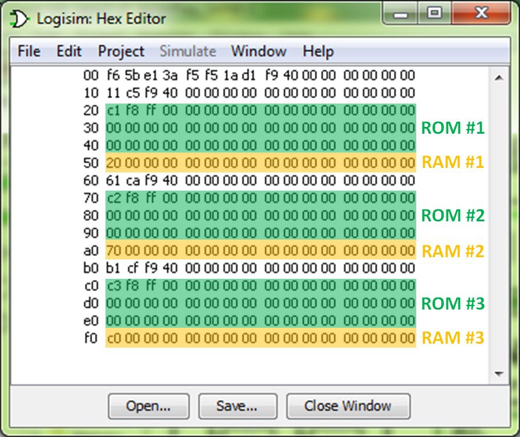Select byte ff in row 70
The width and height of the screenshot is (520, 437).
click(x=151, y=198)
